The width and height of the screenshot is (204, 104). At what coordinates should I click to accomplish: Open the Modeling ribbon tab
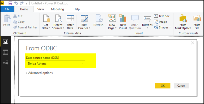(57, 9)
